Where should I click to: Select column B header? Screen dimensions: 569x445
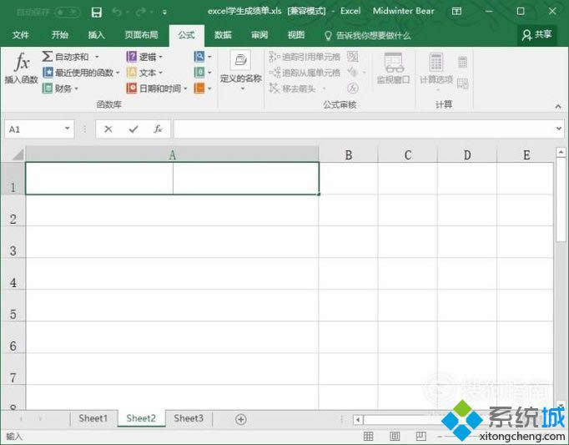pyautogui.click(x=349, y=154)
